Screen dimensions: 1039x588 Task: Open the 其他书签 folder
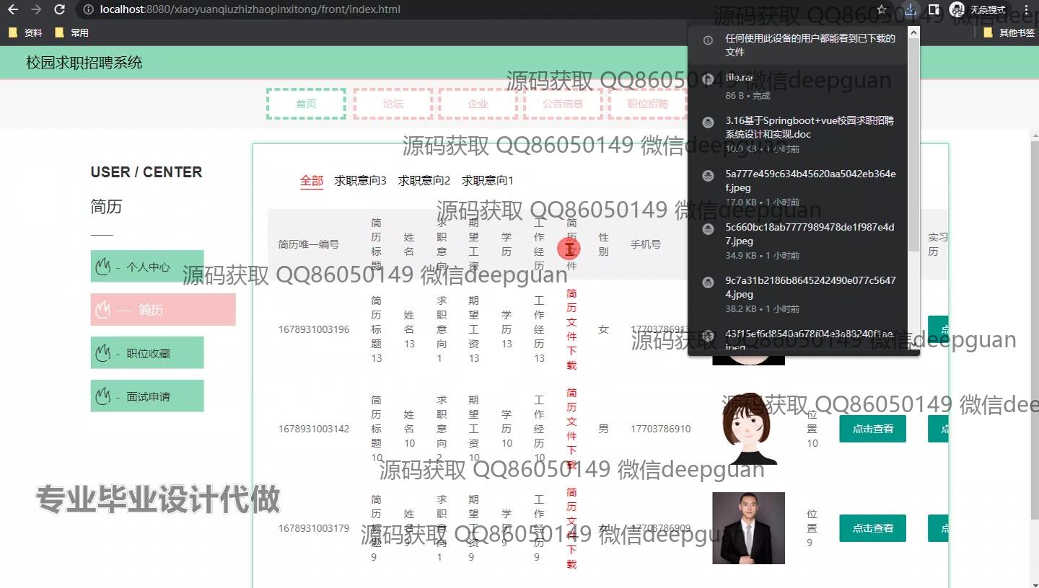(x=1009, y=32)
